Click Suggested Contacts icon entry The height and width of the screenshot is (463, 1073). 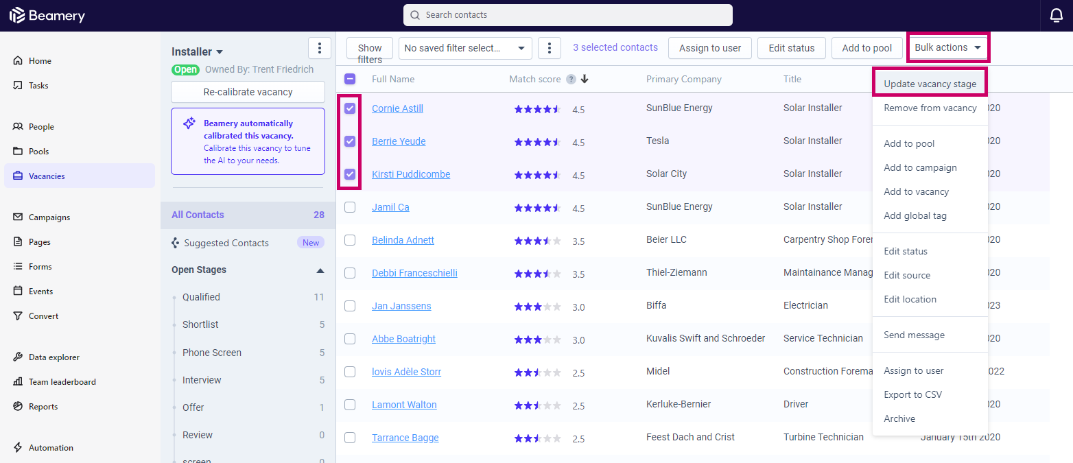click(175, 243)
